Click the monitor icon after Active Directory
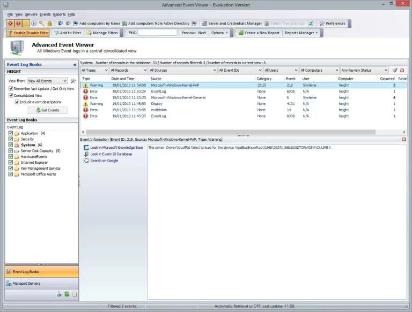Viewport: 412px width, 312px height. (x=194, y=24)
